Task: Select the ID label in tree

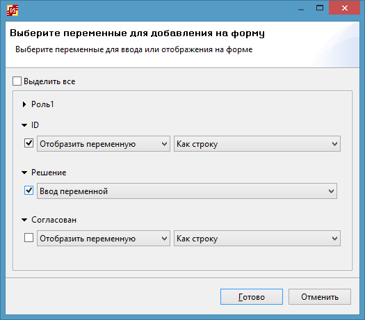Action: 35,125
